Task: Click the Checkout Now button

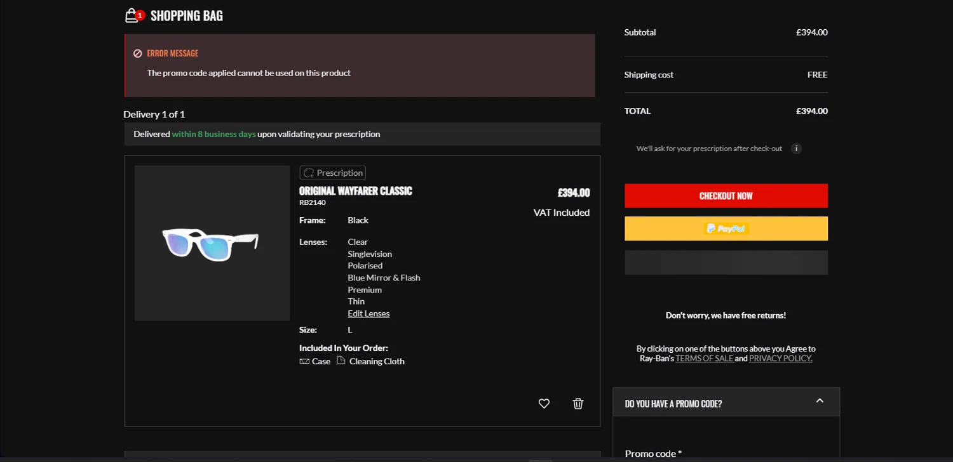Action: [x=726, y=196]
